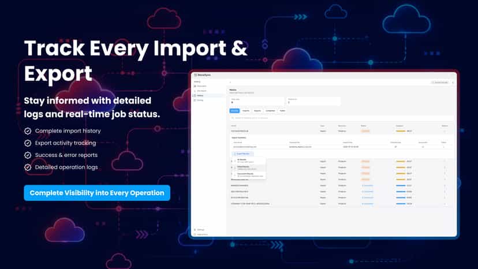Click checkmark badge beside Detailed operation logs
This screenshot has height=269, width=478.
point(28,167)
